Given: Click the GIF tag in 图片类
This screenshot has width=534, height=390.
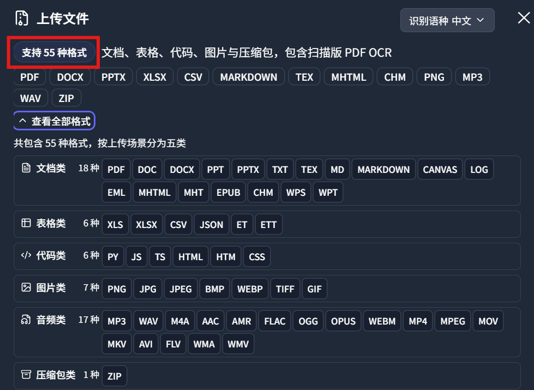Looking at the screenshot, I should [314, 289].
